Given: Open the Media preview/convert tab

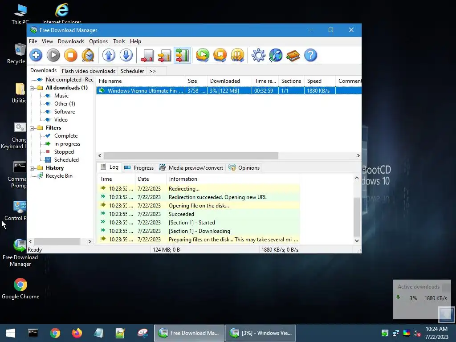Looking at the screenshot, I should coord(191,168).
